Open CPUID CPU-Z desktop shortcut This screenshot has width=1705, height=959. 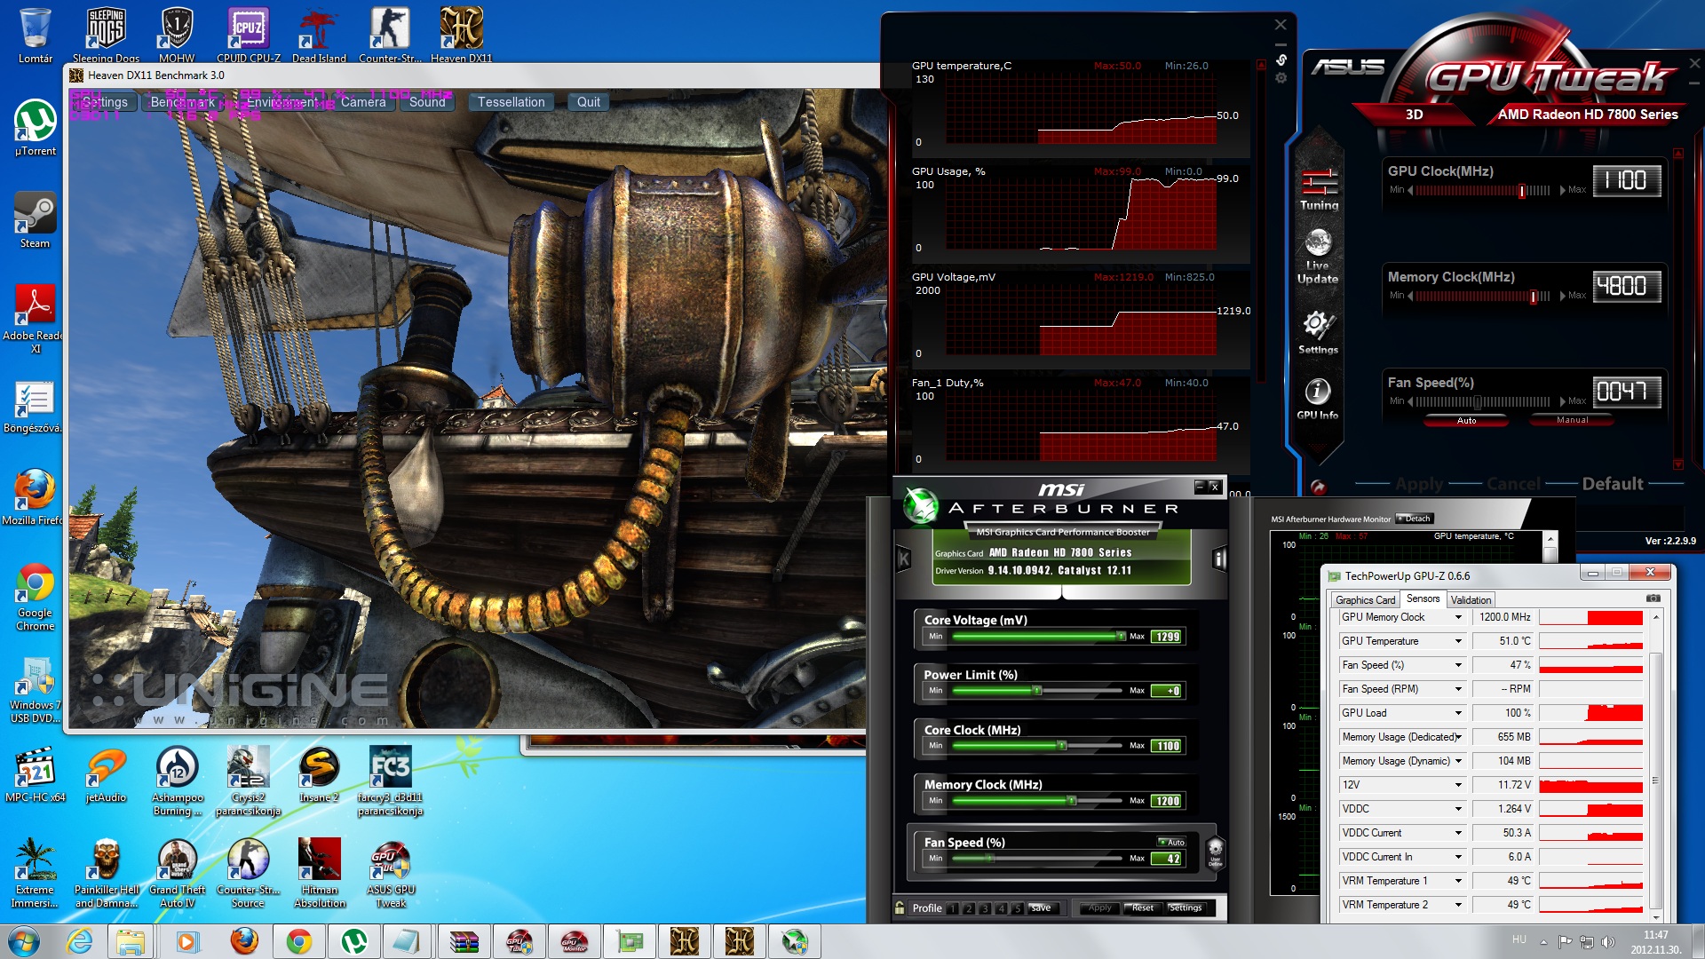[x=249, y=36]
